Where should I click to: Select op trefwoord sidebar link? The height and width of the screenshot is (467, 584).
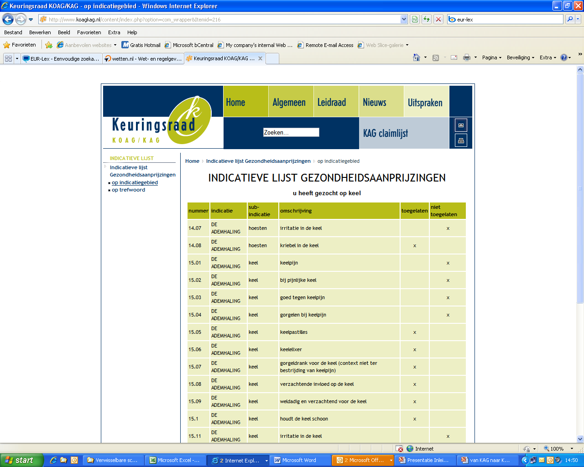(128, 190)
